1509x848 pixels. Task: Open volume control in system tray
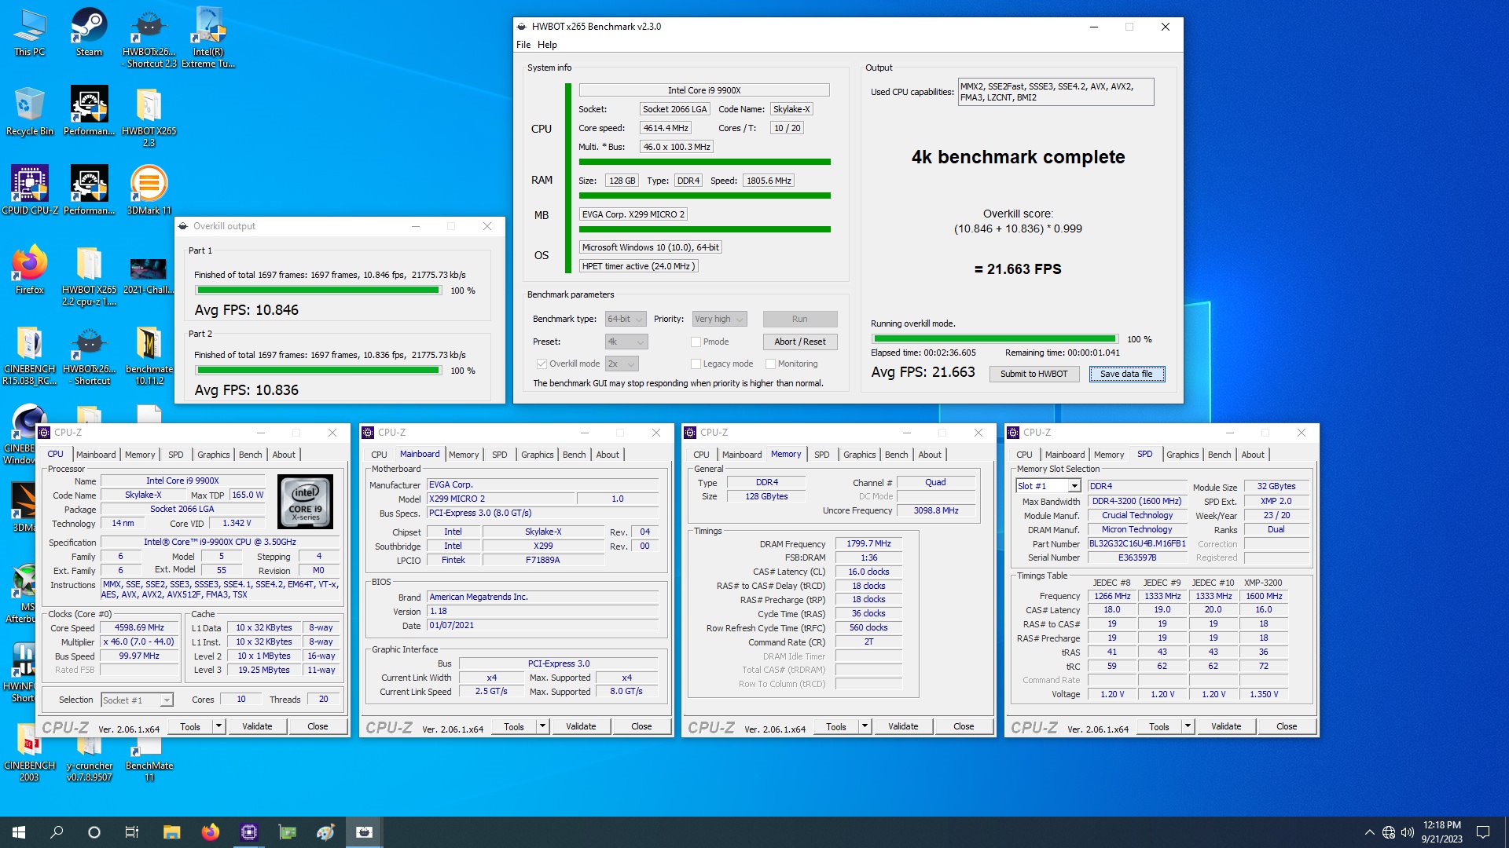(1407, 832)
